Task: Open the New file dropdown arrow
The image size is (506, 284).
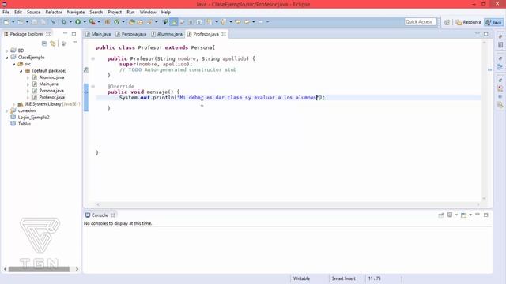Action: (13, 22)
